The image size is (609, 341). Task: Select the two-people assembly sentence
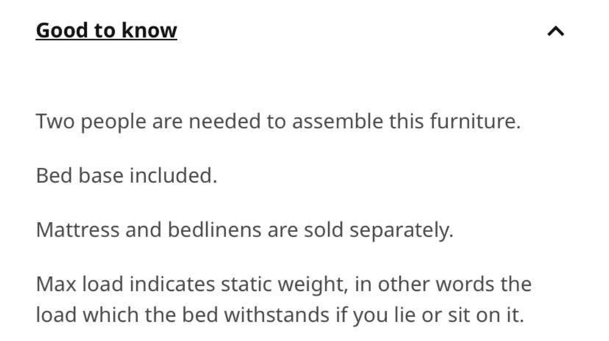click(x=278, y=122)
